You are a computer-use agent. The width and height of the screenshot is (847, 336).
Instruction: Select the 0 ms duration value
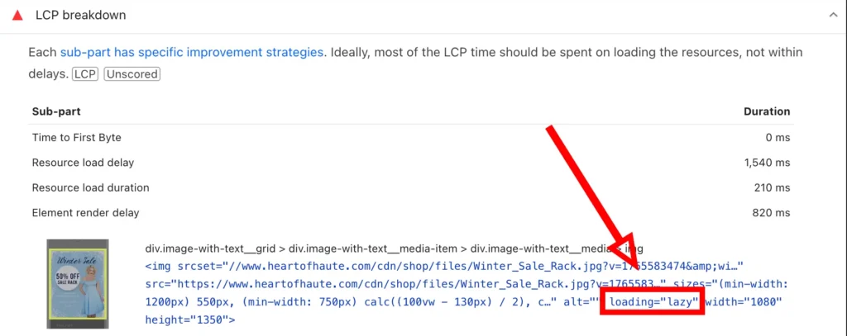(x=778, y=137)
